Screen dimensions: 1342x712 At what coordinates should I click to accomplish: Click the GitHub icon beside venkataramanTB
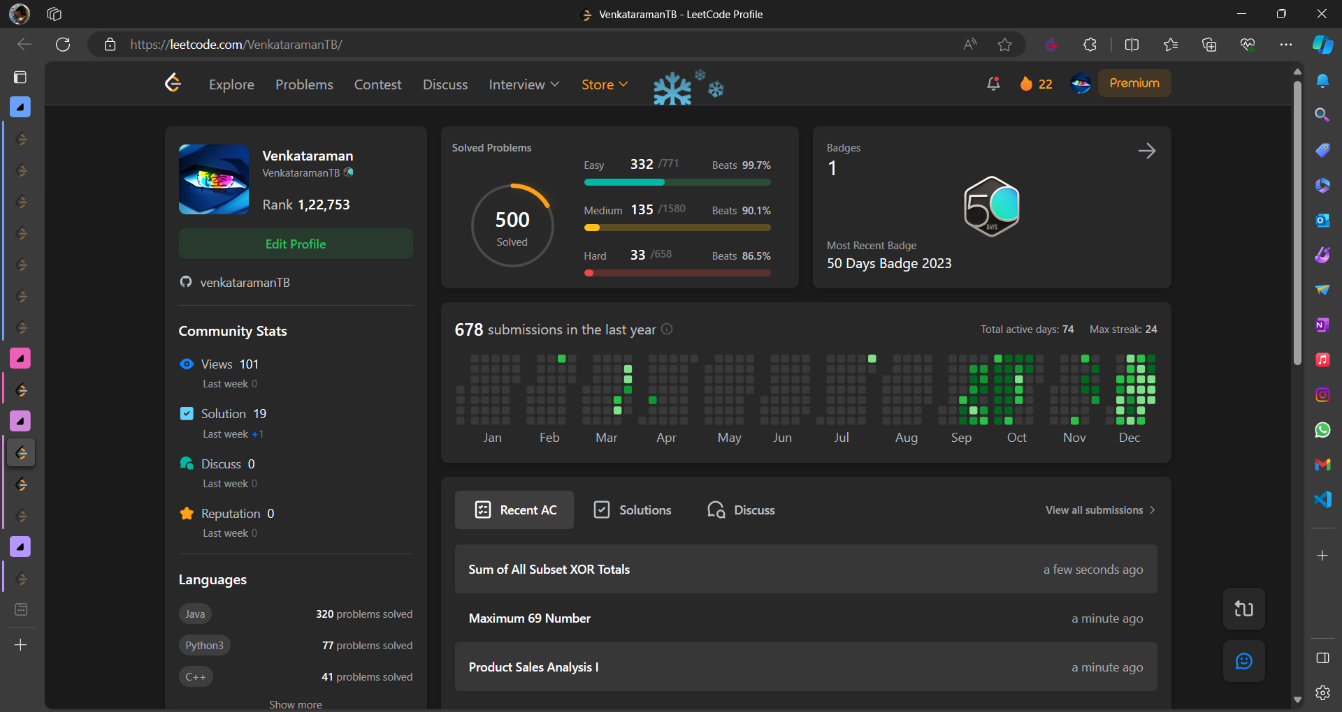click(x=186, y=282)
